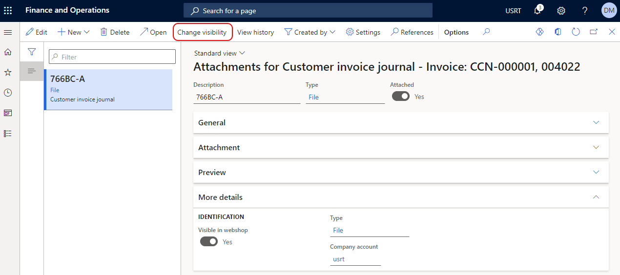Screen dimensions: 620x275
Task: Open the New dropdown menu
Action: (74, 32)
